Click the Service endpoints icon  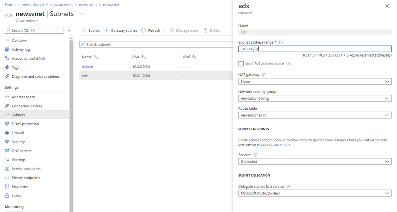tap(7, 168)
